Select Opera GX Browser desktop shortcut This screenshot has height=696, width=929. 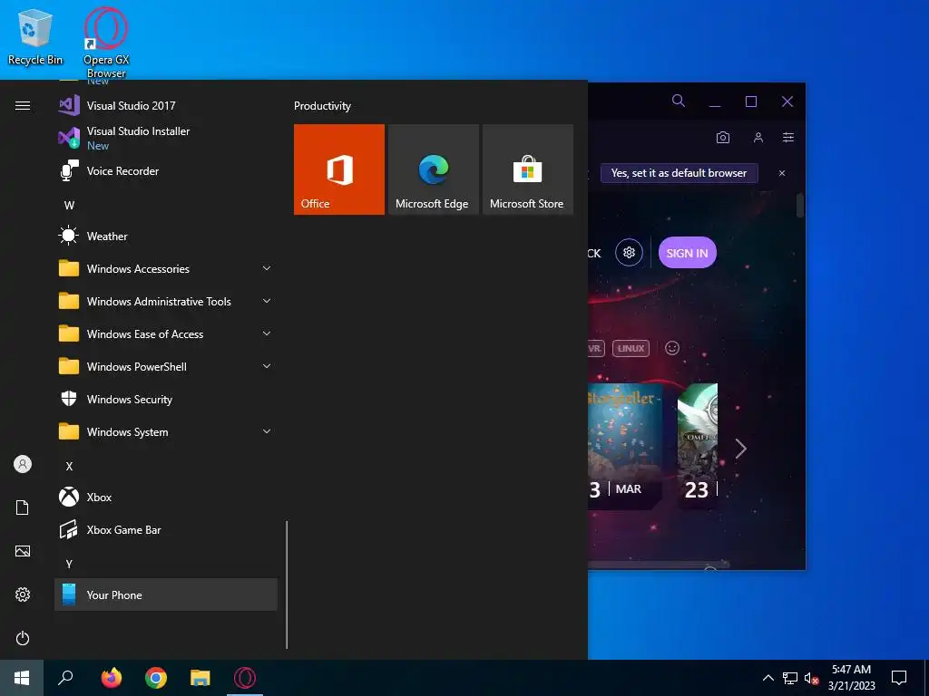pyautogui.click(x=106, y=43)
